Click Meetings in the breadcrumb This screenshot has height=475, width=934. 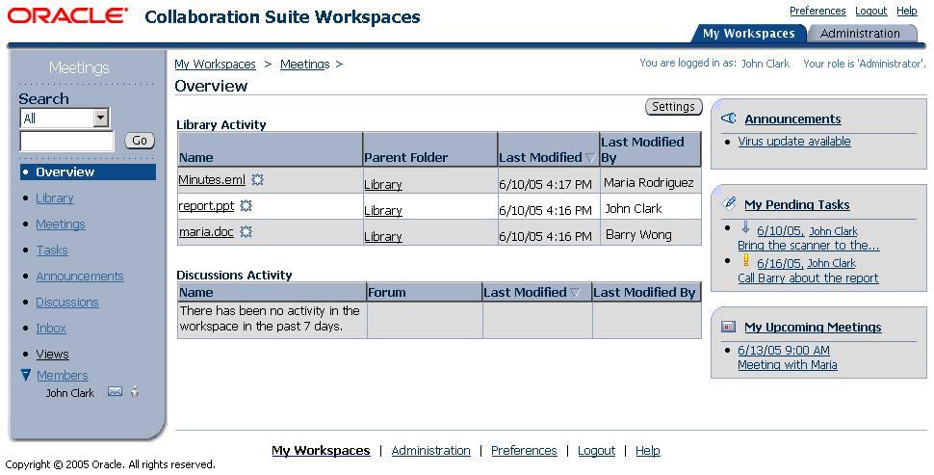click(x=305, y=64)
